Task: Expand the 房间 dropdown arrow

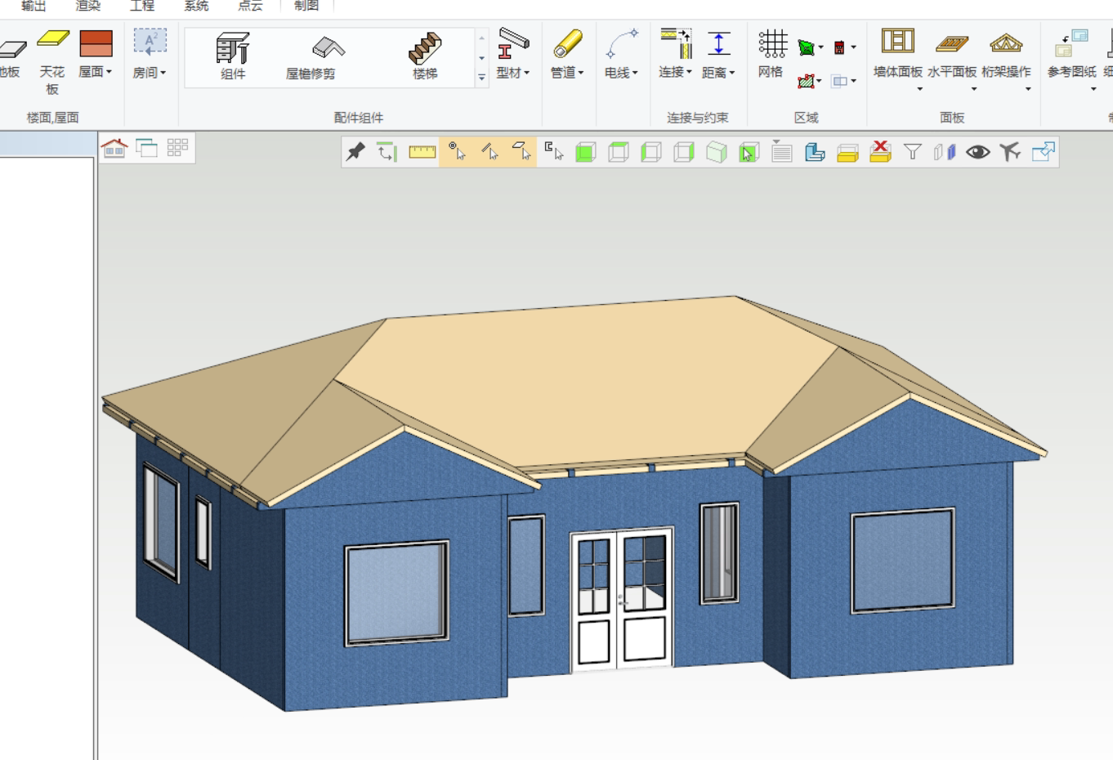Action: 163,73
